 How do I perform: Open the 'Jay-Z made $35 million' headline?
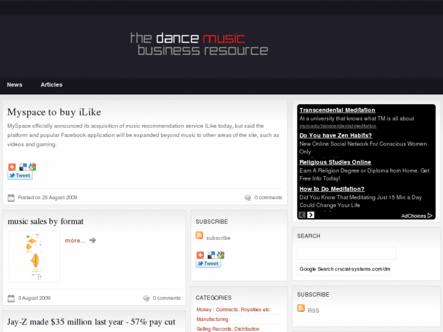pyautogui.click(x=91, y=322)
